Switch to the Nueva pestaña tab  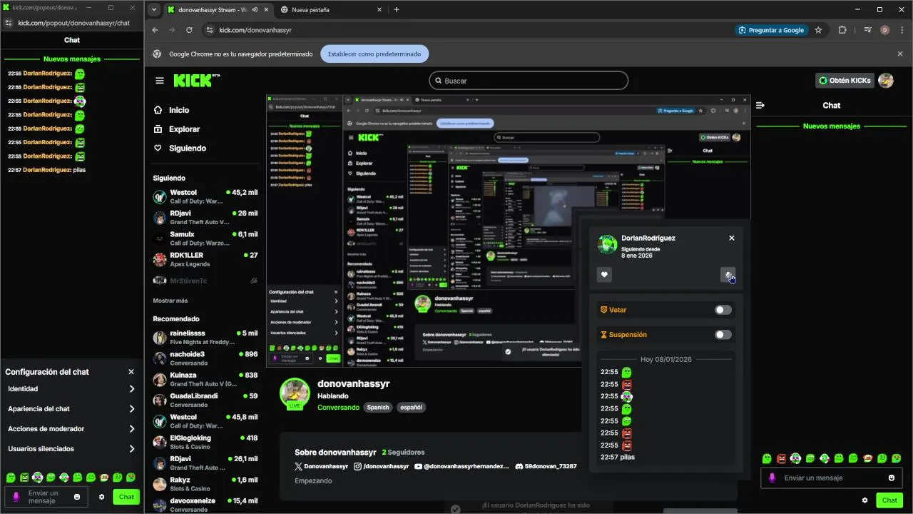point(330,10)
